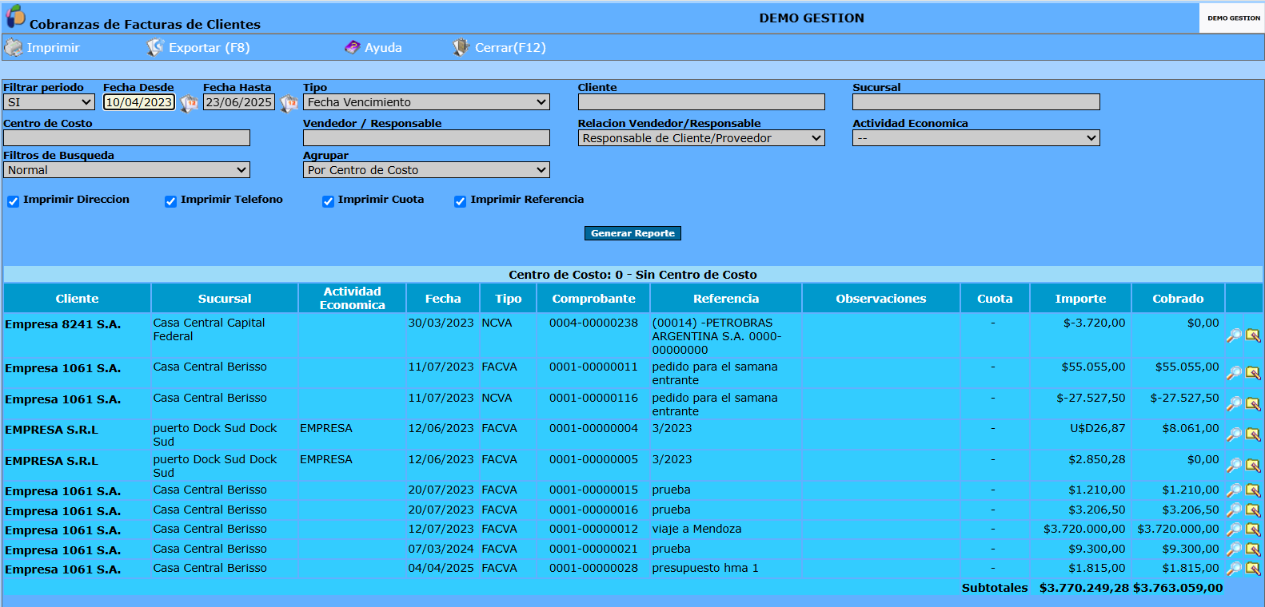The height and width of the screenshot is (607, 1265).
Task: Open the Filtros de Busqueda dropdown
Action: click(126, 170)
